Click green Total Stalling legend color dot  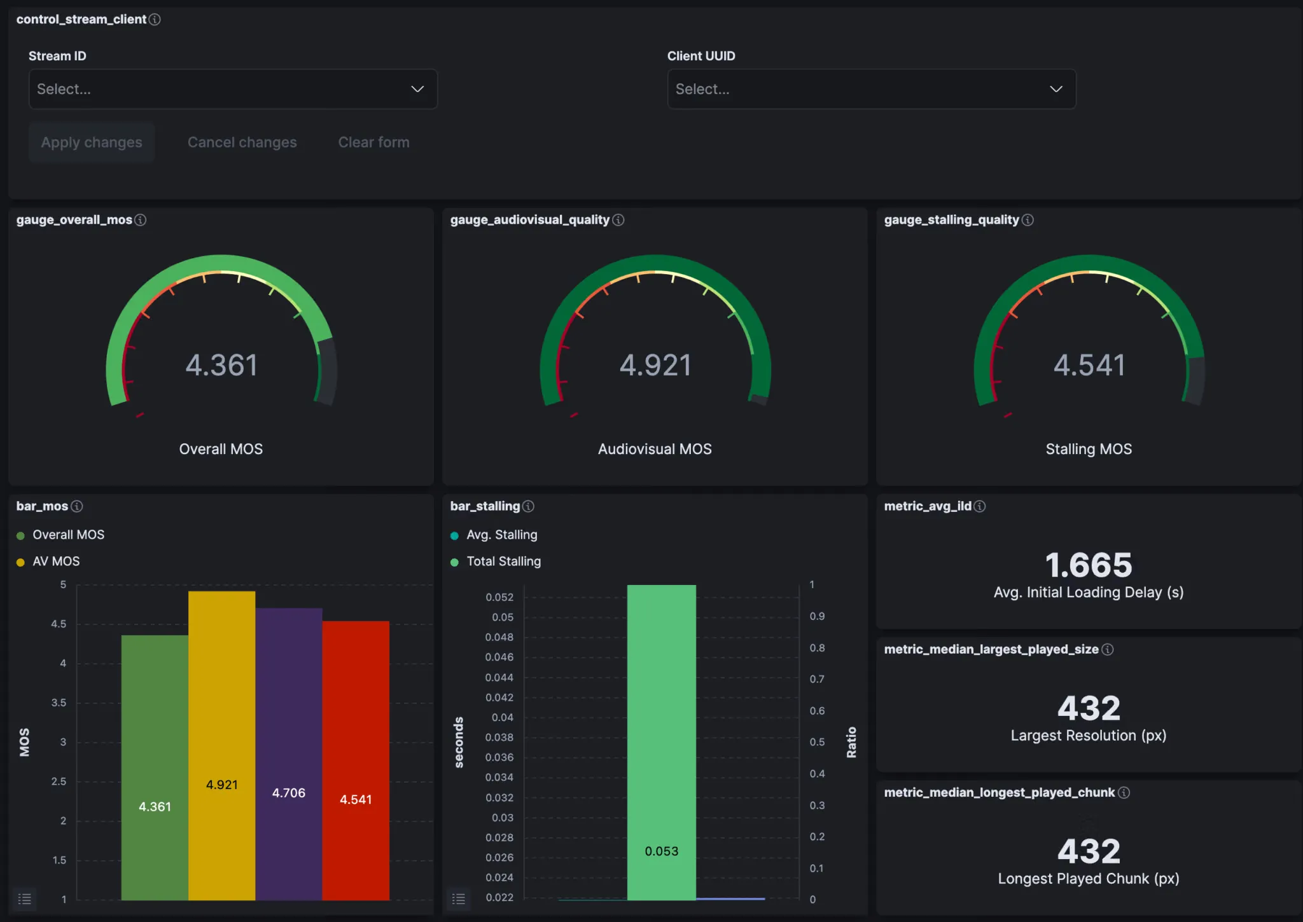(x=454, y=563)
